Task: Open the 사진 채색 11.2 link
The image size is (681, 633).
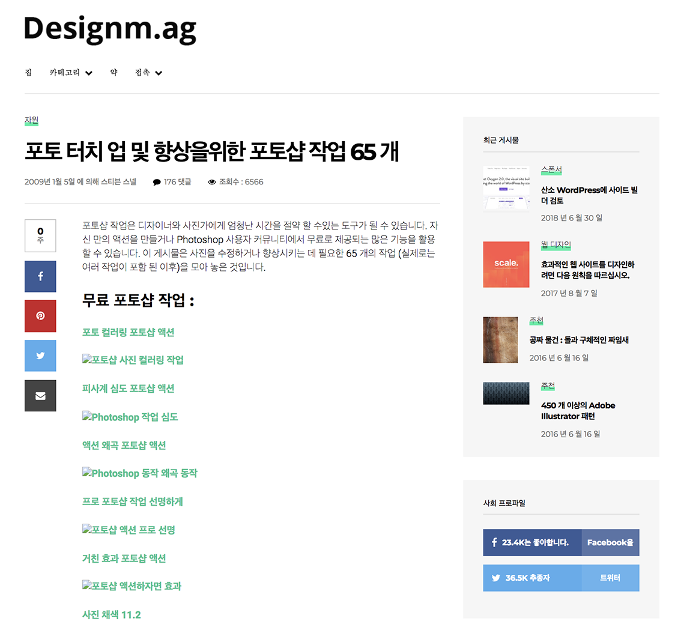Action: (x=112, y=615)
